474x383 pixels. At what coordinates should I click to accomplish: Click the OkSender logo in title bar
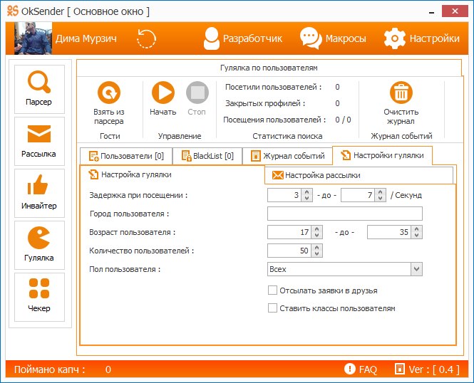(13, 11)
